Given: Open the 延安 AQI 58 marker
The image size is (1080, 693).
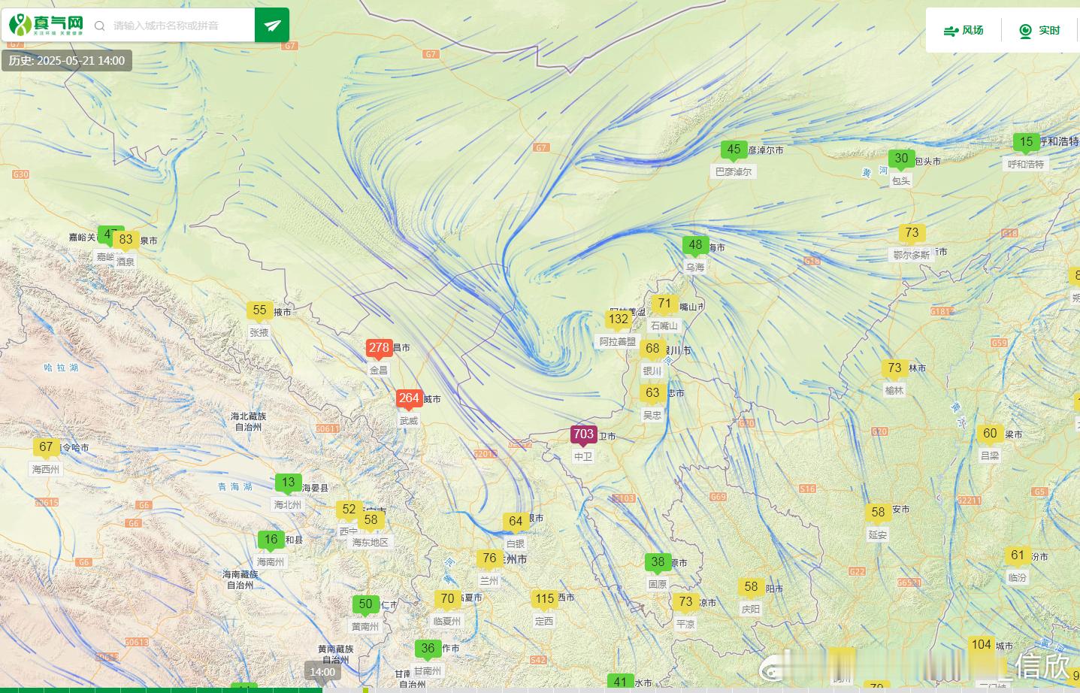Looking at the screenshot, I should (x=878, y=513).
